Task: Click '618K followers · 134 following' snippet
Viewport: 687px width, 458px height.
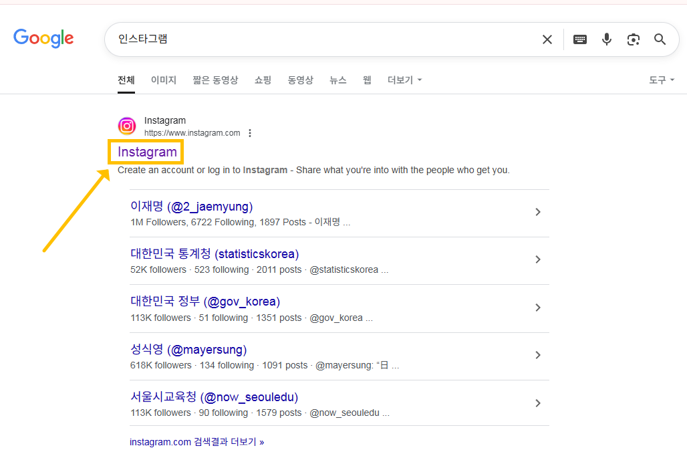Action: (265, 365)
